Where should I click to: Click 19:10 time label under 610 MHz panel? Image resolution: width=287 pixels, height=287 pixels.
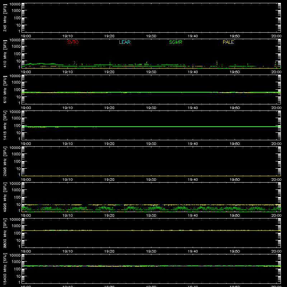[x=67, y=108]
